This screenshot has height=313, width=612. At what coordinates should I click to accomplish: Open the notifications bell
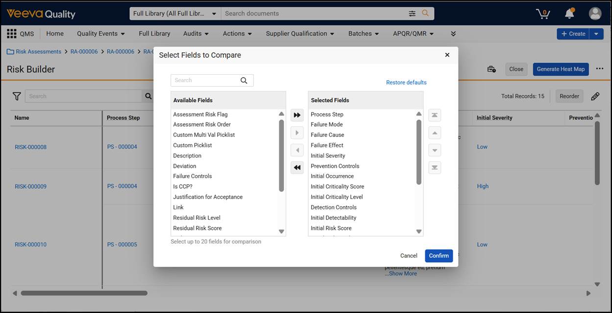pyautogui.click(x=569, y=14)
